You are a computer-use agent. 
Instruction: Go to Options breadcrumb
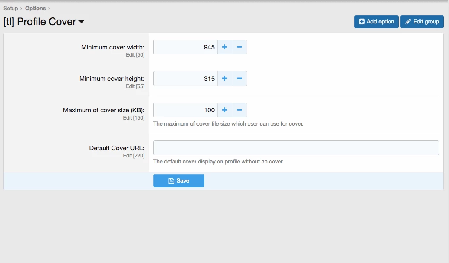[x=35, y=9]
